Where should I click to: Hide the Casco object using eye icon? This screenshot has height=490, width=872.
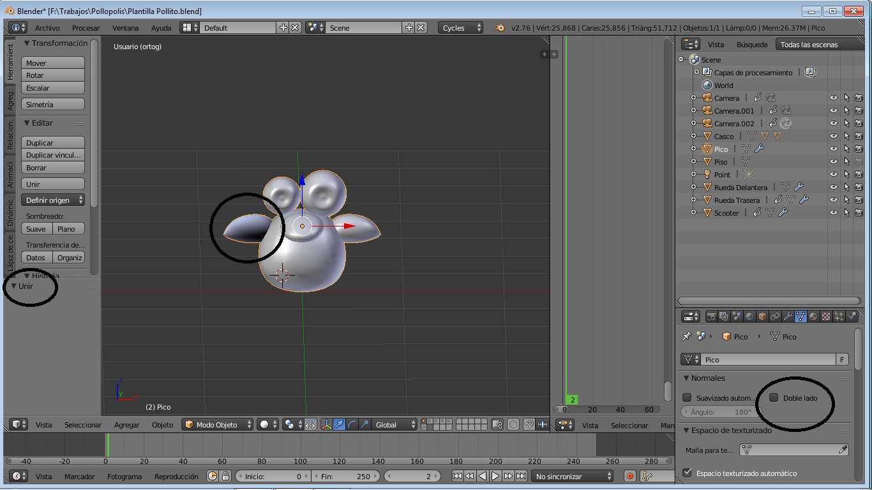coord(833,136)
